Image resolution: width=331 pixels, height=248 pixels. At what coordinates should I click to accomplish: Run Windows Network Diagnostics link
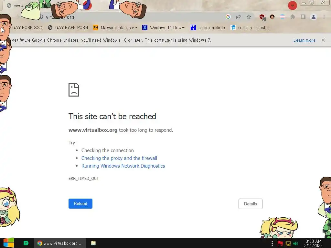[123, 166]
